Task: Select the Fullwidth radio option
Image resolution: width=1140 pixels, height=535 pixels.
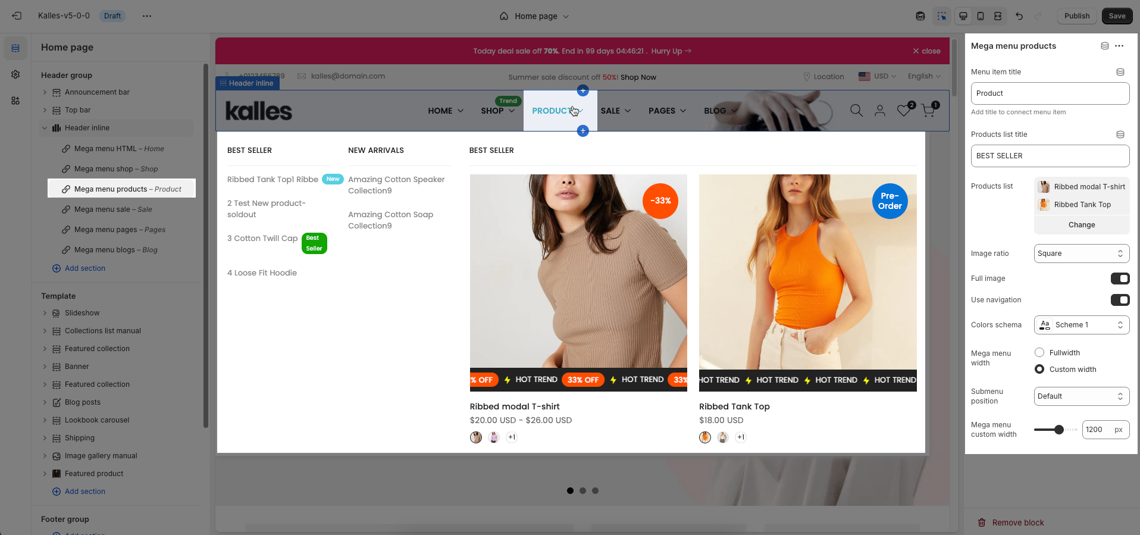Action: tap(1039, 353)
